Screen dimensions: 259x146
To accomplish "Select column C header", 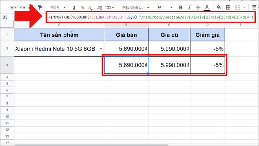I will point(169,25).
